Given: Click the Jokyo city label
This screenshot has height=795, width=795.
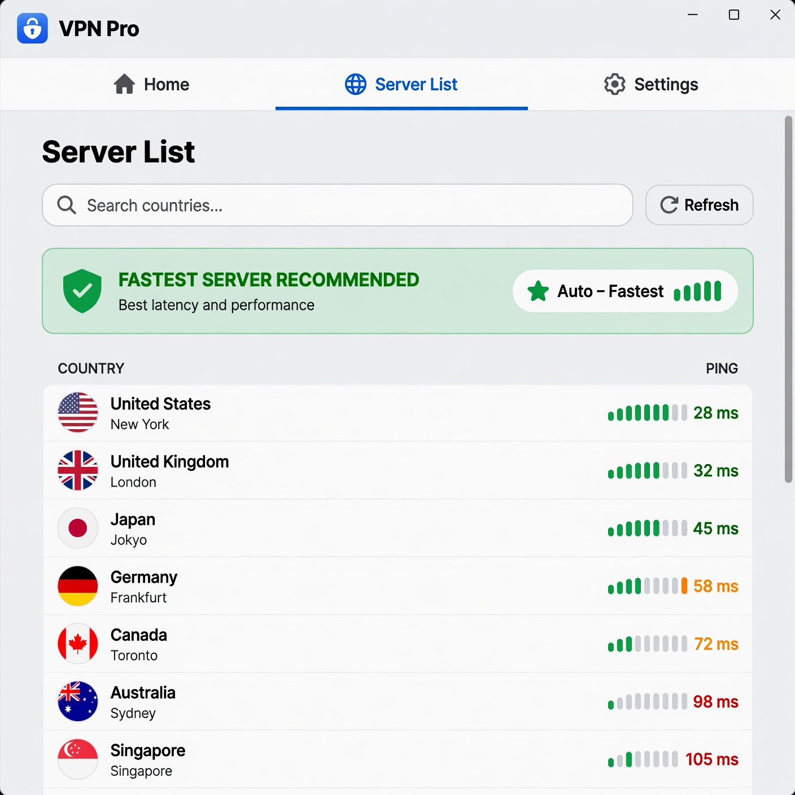Looking at the screenshot, I should coord(129,540).
